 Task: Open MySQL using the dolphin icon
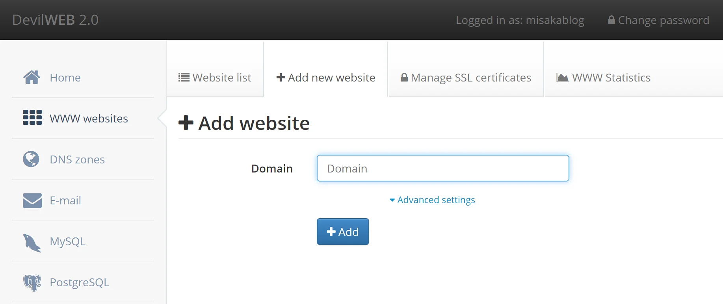pyautogui.click(x=32, y=242)
